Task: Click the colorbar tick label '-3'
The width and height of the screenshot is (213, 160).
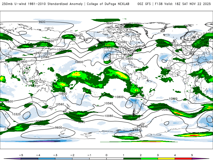Action: pyautogui.click(x=55, y=155)
